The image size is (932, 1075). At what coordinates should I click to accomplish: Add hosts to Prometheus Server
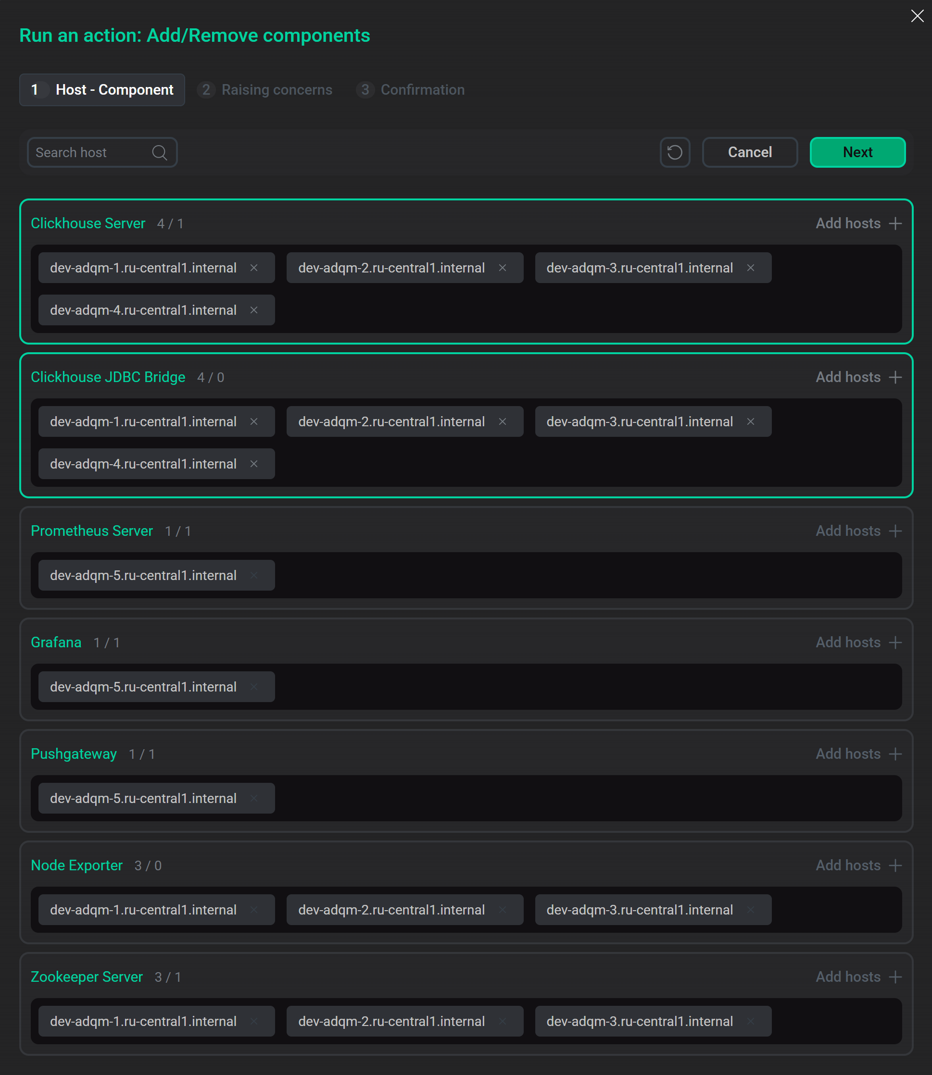point(859,531)
